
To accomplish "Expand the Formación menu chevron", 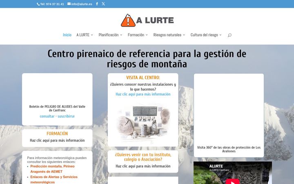I will [x=147, y=35].
